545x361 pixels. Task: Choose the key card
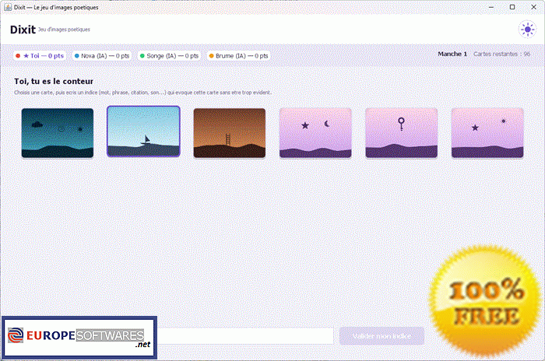click(402, 133)
